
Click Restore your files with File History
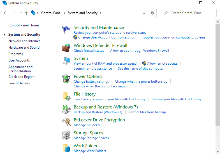point(177,99)
